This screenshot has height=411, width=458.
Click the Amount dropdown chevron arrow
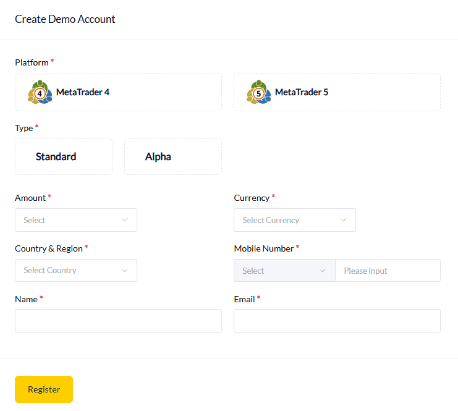tap(125, 220)
